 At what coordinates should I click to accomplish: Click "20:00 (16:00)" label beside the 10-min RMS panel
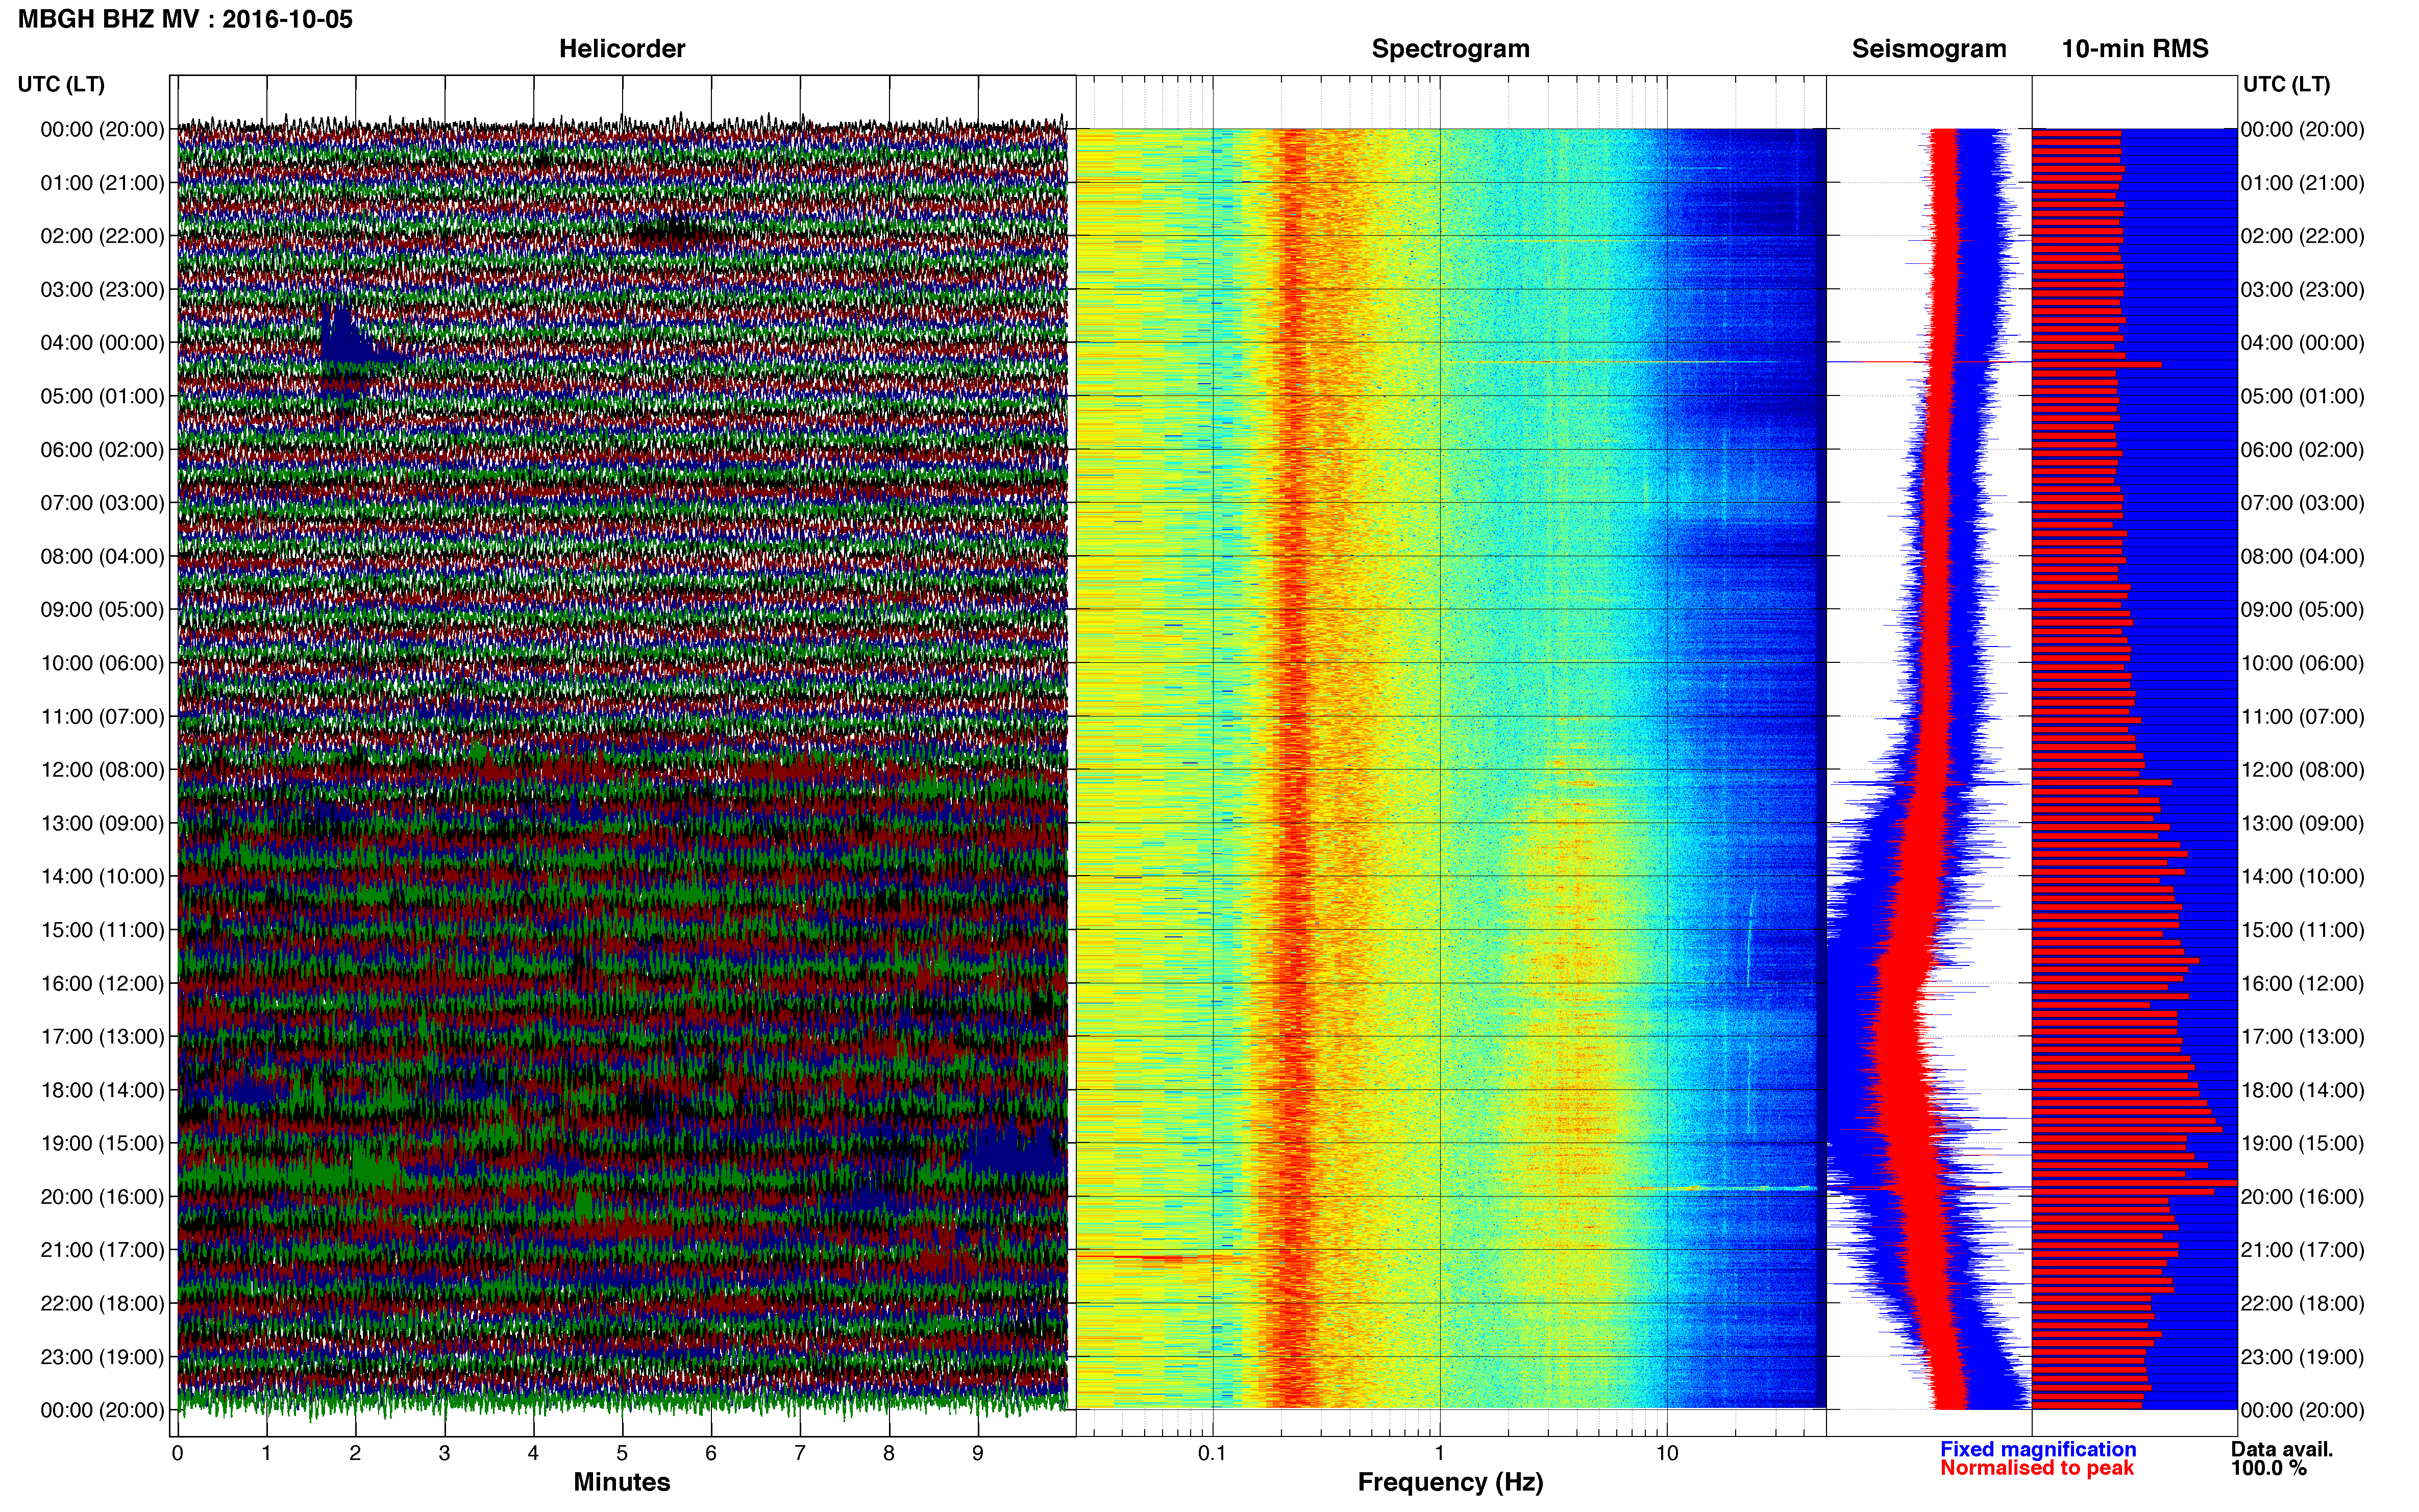pyautogui.click(x=2303, y=1197)
